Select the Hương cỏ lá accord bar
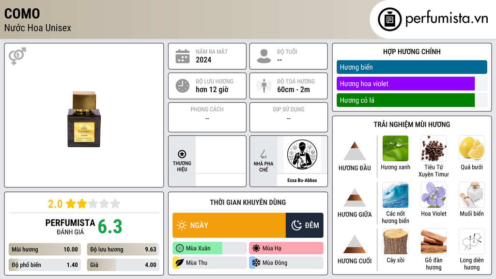Screen dimensions: 496x279 412,100
